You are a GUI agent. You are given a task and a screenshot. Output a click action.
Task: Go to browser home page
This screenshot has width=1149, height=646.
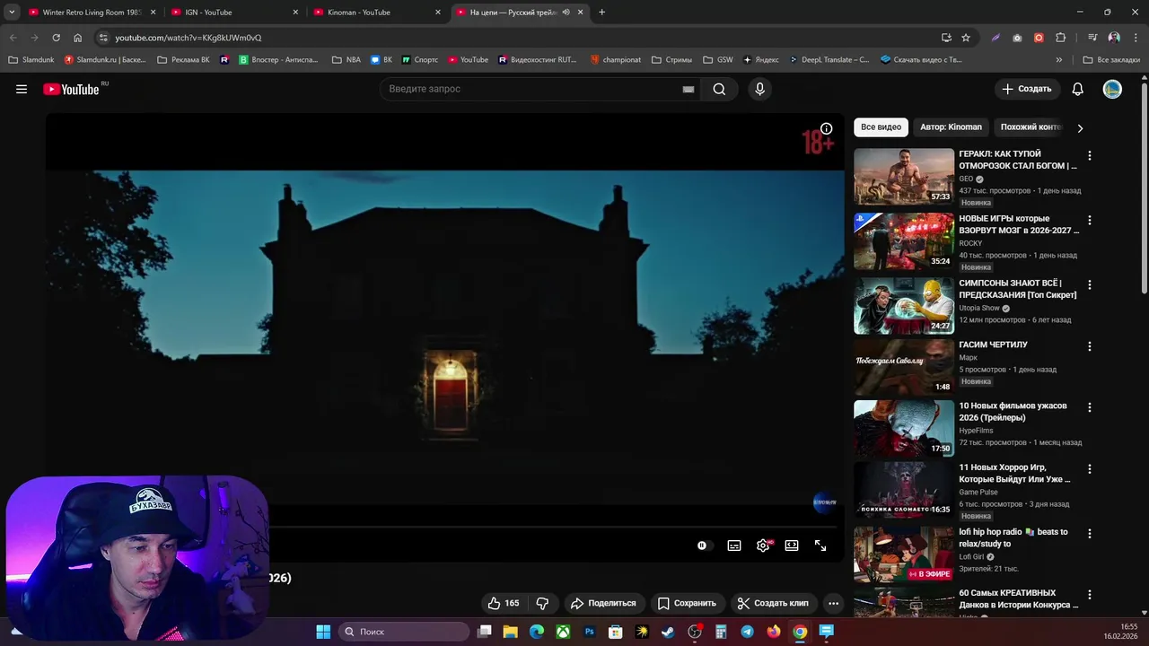78,38
